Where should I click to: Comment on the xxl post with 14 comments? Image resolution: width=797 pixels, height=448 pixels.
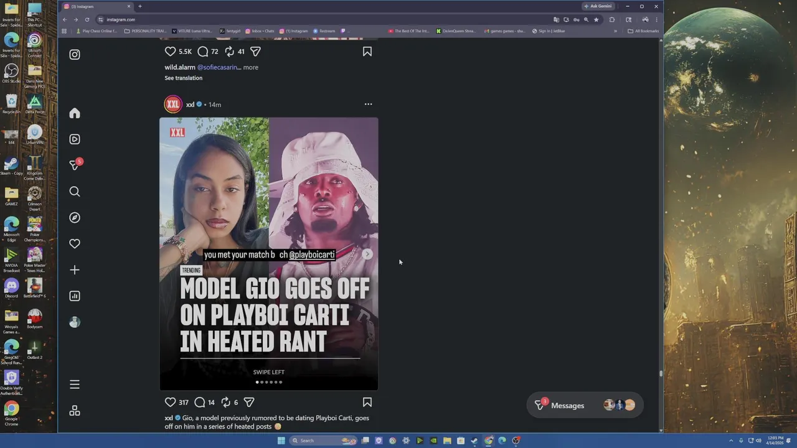point(200,403)
